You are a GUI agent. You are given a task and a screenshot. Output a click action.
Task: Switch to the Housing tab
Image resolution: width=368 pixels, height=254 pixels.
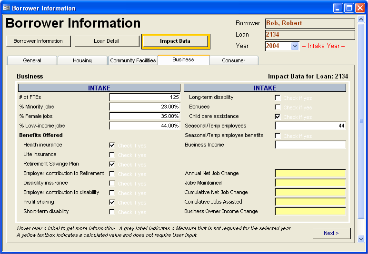click(82, 60)
